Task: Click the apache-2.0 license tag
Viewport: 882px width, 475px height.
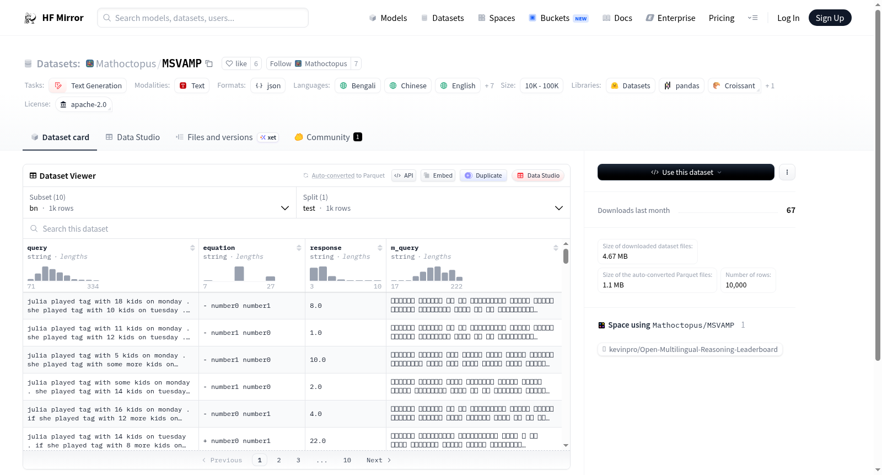Action: click(x=84, y=104)
